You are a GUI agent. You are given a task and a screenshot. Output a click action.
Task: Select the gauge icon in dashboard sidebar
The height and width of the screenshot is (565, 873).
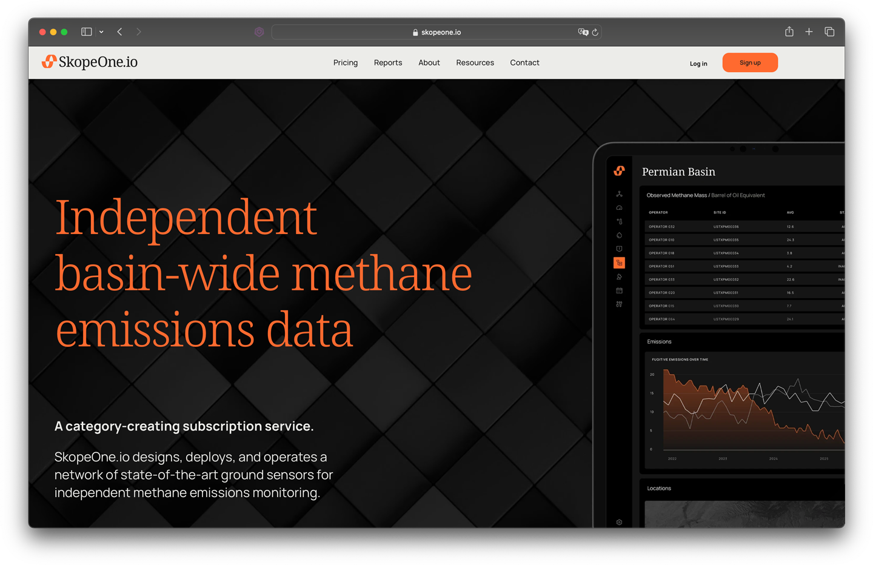pos(619,208)
